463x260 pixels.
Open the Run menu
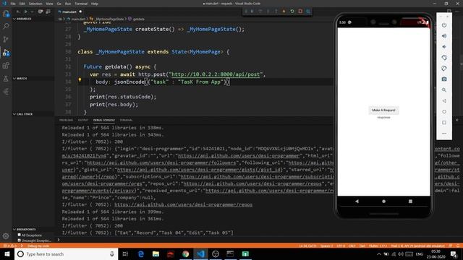tap(68, 4)
